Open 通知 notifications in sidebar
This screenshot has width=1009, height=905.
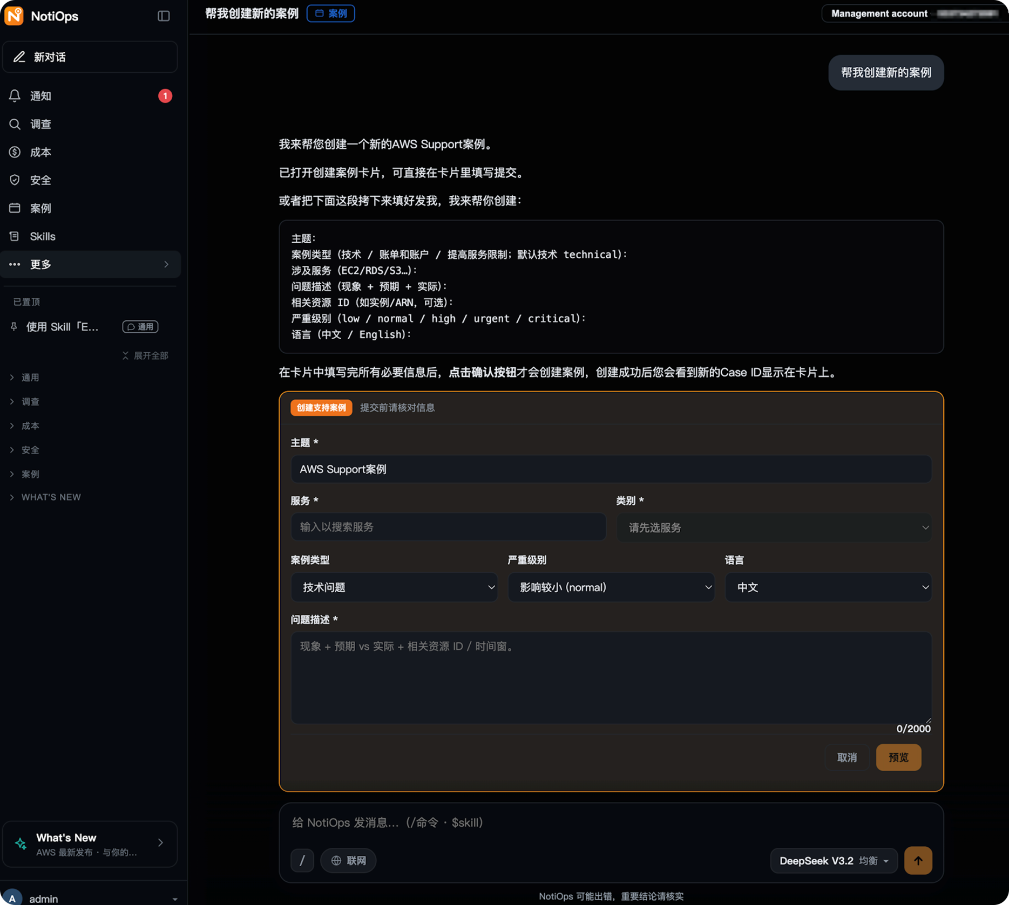click(90, 96)
